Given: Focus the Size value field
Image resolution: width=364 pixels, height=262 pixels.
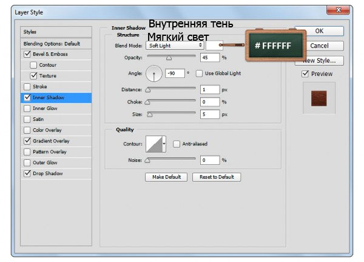Looking at the screenshot, I should pyautogui.click(x=210, y=114).
